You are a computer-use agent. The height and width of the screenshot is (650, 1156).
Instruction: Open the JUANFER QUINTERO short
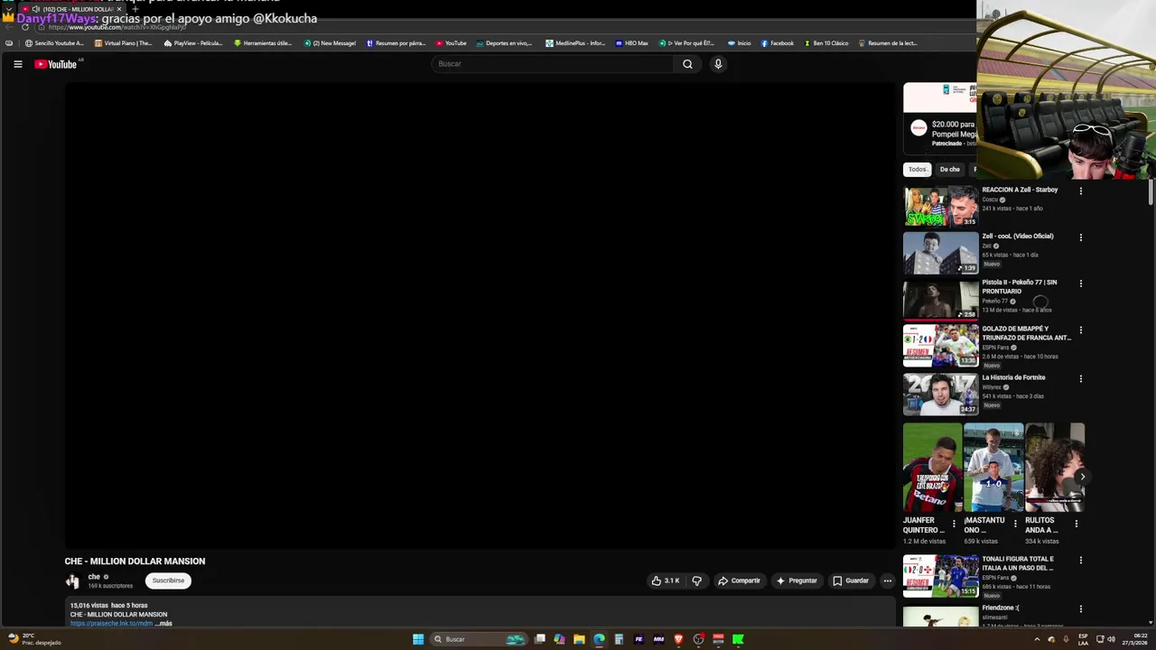click(932, 468)
